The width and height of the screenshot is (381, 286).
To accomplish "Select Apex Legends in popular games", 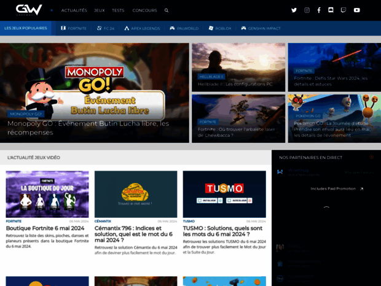I will 142,28.
